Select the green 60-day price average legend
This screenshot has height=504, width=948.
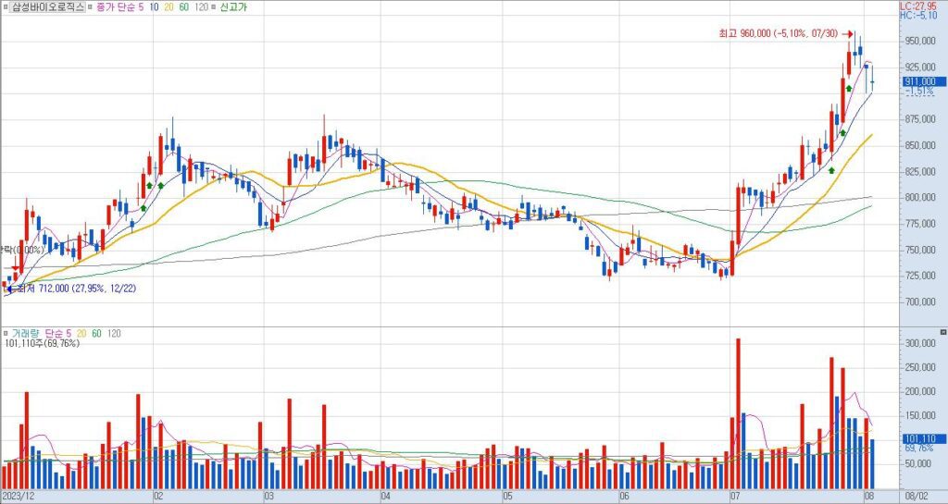tap(184, 7)
